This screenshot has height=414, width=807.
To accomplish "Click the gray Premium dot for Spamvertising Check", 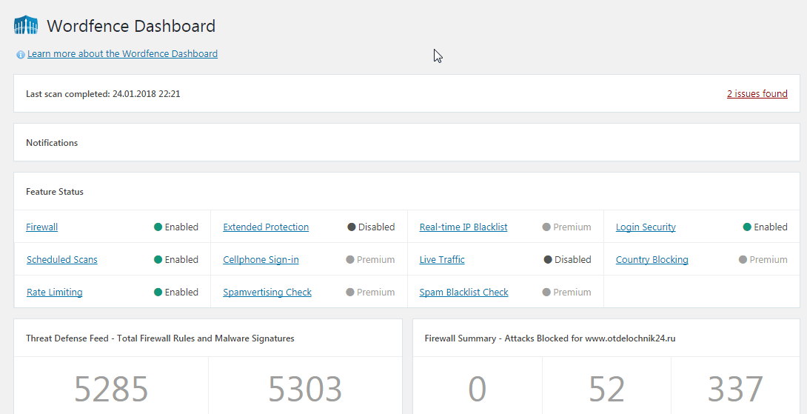I will (x=350, y=292).
